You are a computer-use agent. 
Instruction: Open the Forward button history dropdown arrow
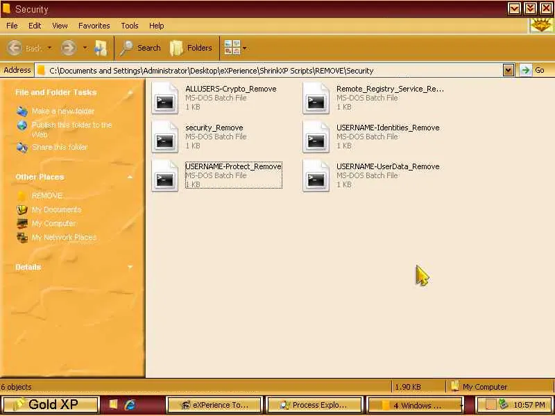[x=85, y=48]
